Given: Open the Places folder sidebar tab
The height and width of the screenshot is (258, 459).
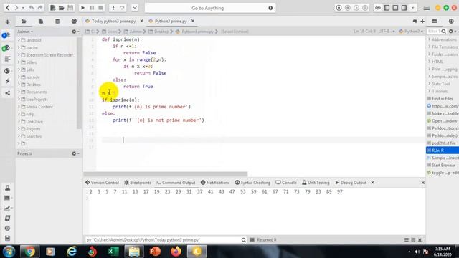Looking at the screenshot, I should point(24,21).
